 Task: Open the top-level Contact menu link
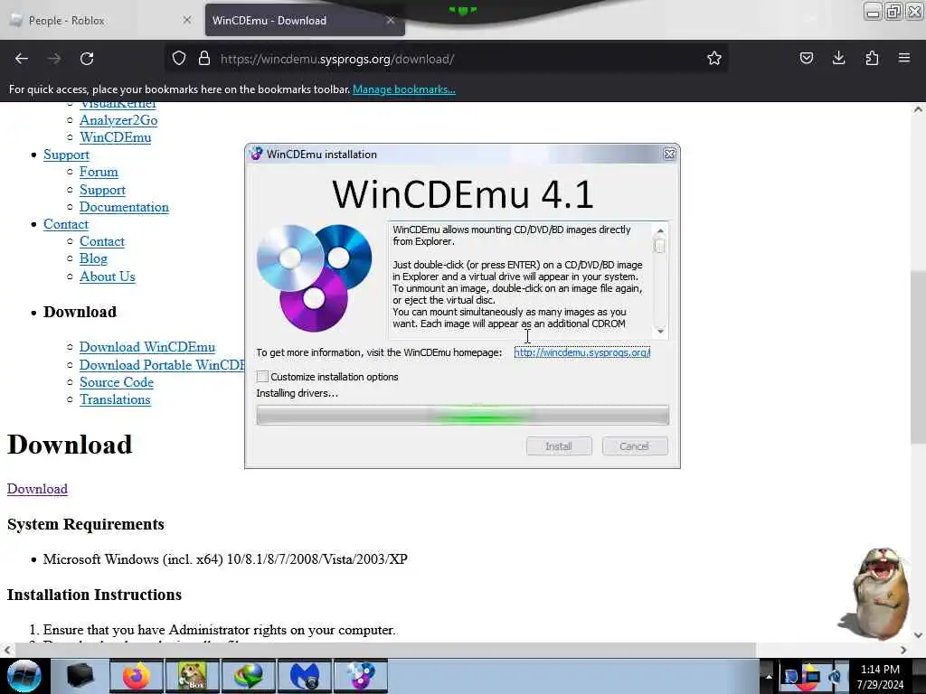click(65, 224)
